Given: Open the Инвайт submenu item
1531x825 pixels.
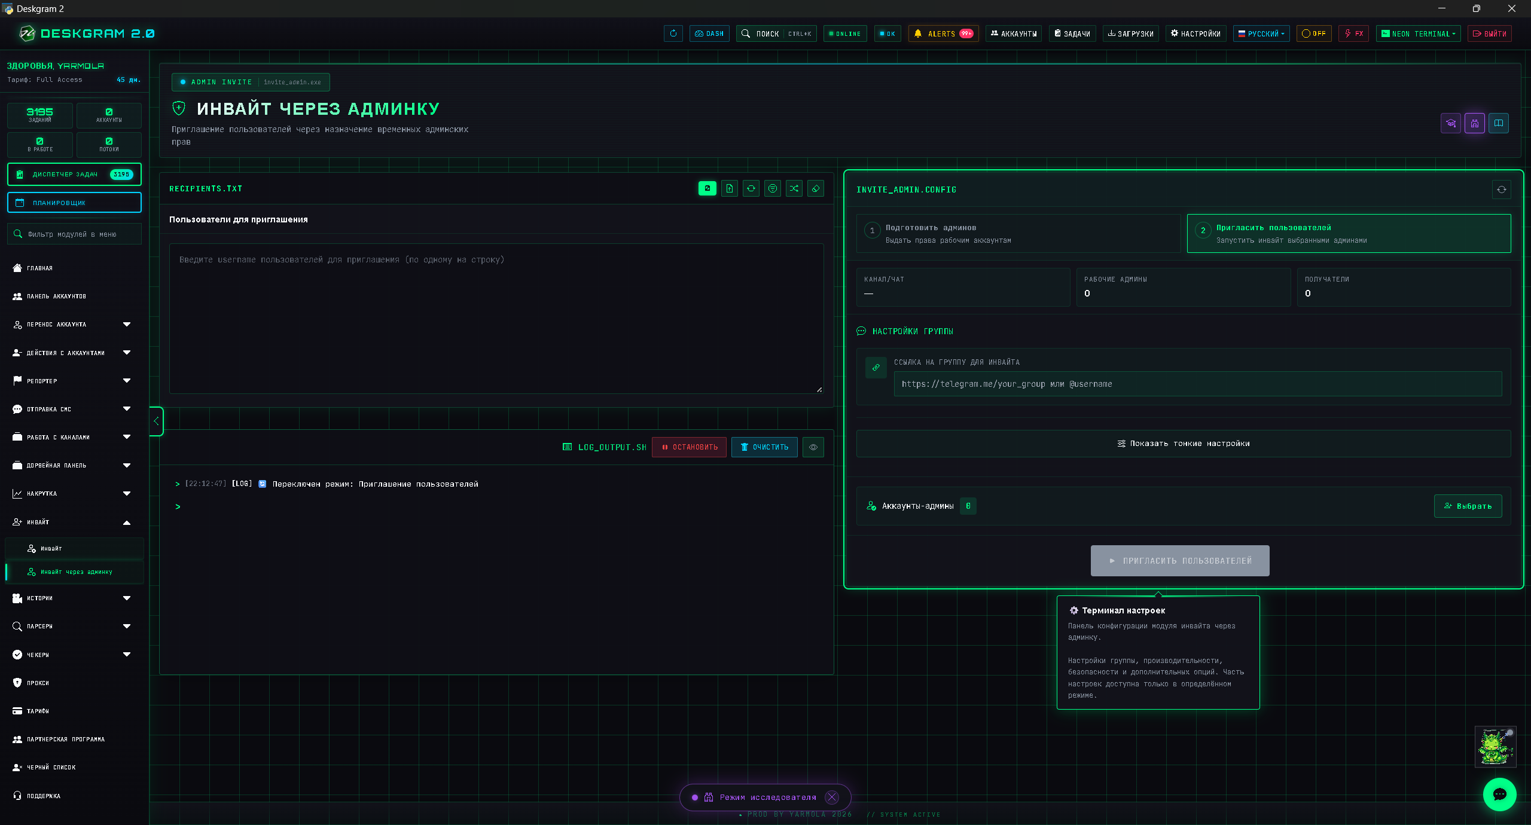Looking at the screenshot, I should pos(75,548).
